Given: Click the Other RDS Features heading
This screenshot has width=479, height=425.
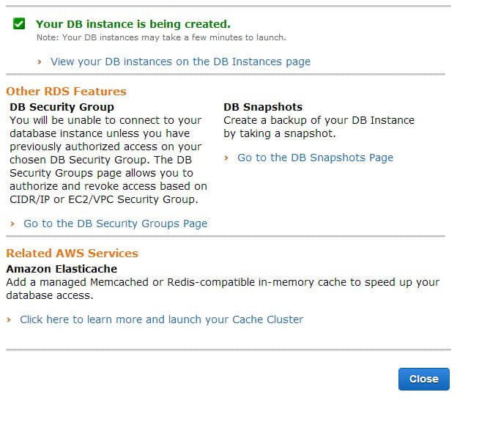Looking at the screenshot, I should (66, 92).
